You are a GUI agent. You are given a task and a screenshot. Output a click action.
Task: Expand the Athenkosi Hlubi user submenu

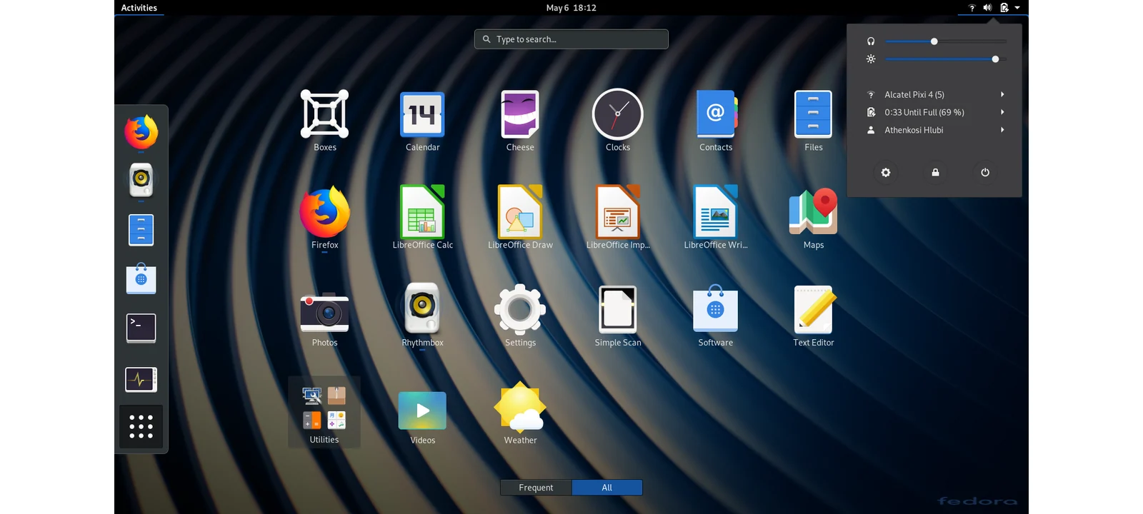934,130
